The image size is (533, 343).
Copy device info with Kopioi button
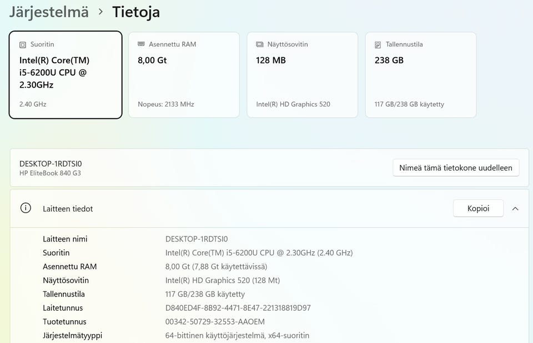pos(478,208)
